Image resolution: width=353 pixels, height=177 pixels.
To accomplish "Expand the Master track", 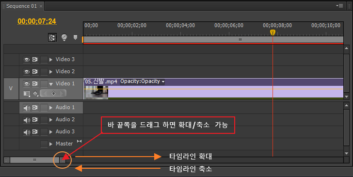I will [x=51, y=144].
